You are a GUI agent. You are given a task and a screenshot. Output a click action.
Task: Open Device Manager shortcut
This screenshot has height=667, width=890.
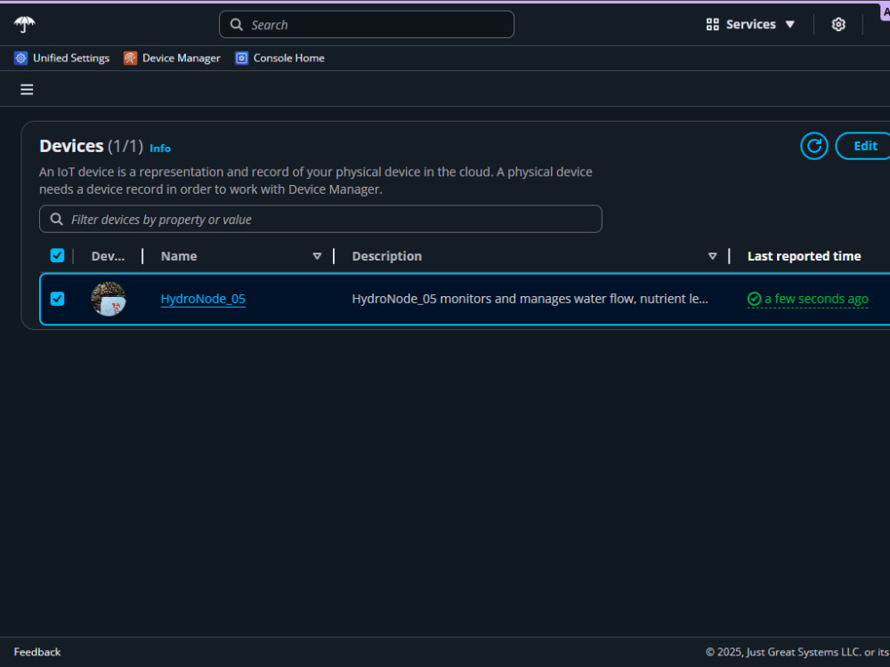[x=172, y=58]
